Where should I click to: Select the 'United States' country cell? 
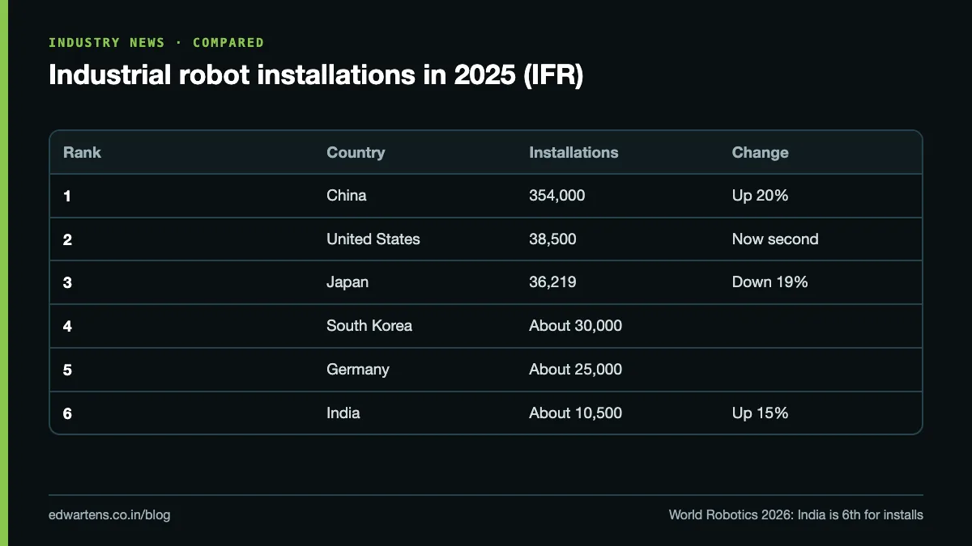coord(373,239)
